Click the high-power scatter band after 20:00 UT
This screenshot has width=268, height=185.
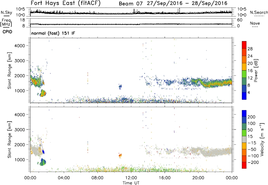(x=217, y=83)
